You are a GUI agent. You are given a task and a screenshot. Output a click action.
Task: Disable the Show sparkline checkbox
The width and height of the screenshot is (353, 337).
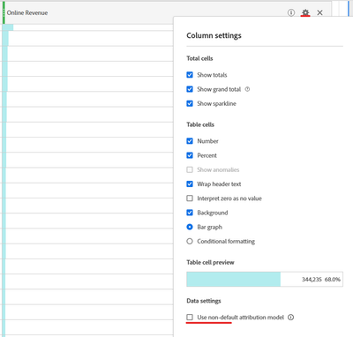click(190, 103)
